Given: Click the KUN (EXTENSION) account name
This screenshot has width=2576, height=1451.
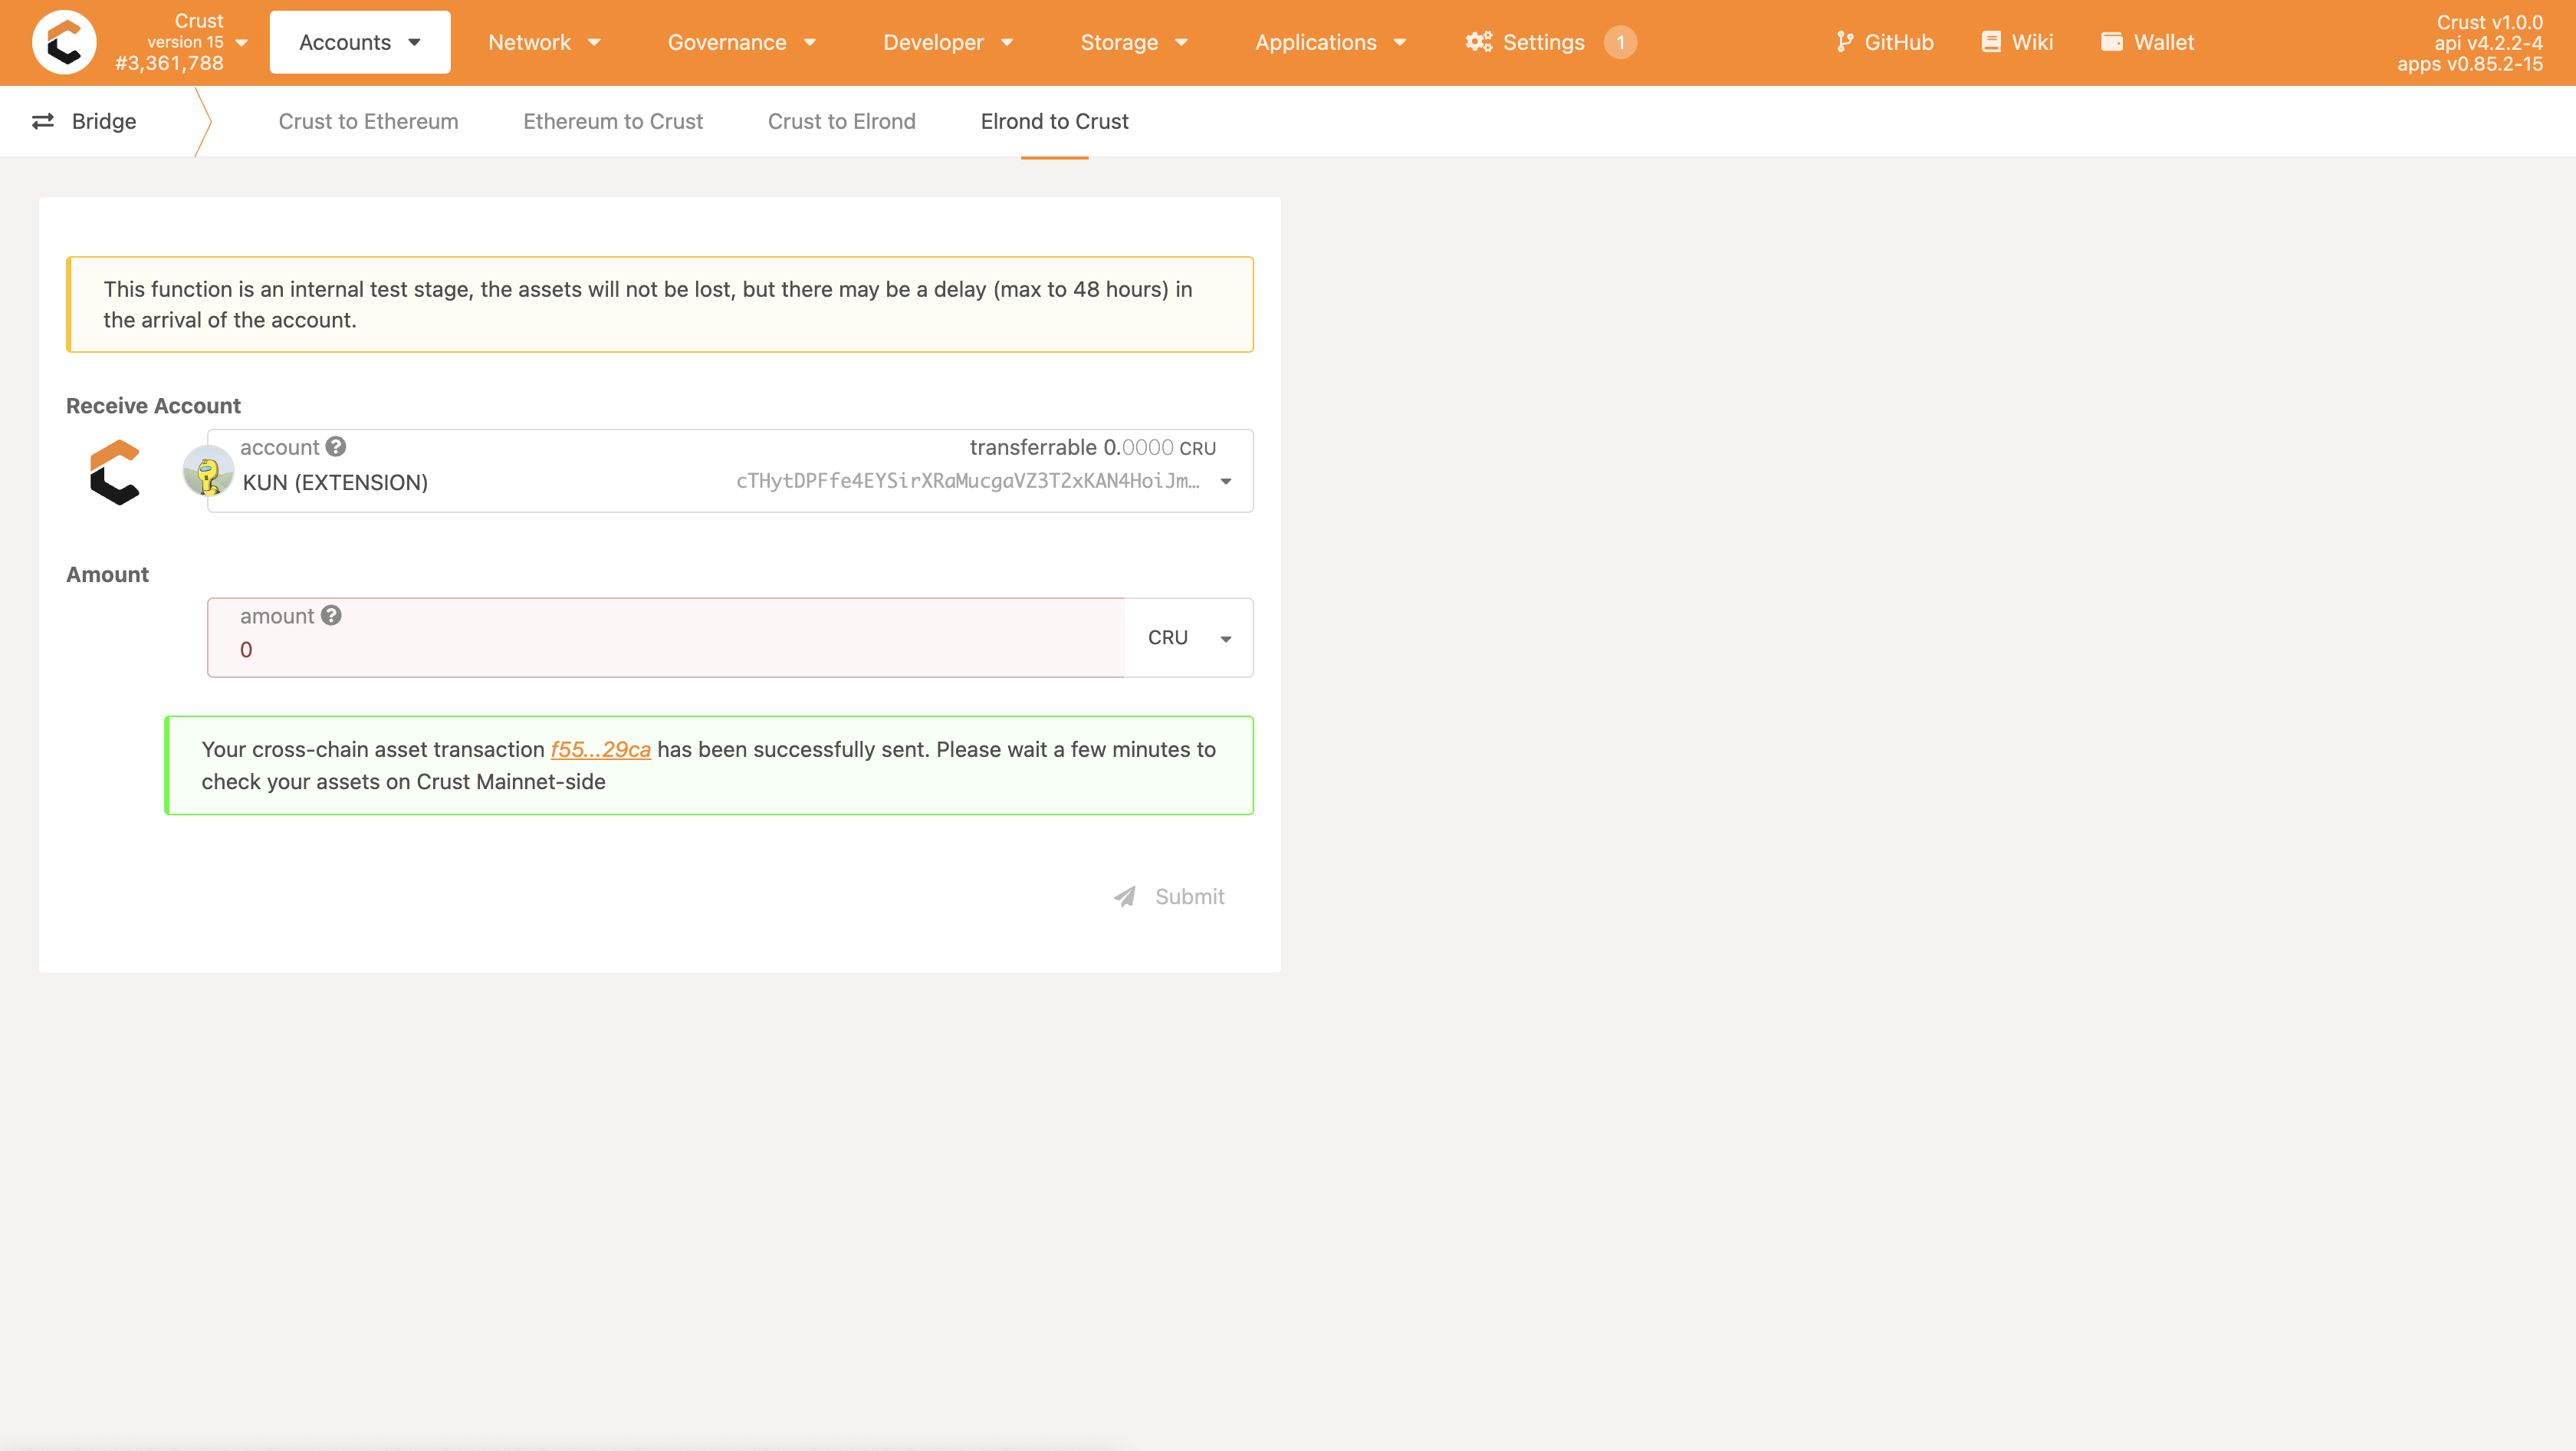Looking at the screenshot, I should pos(335,482).
